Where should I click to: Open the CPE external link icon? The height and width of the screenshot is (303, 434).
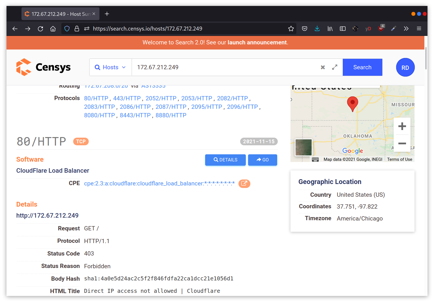244,183
